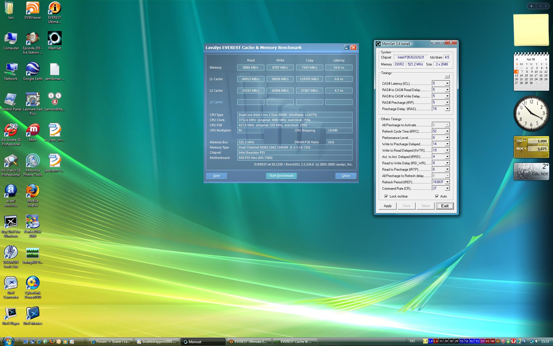Viewport: 553px width, 346px height.
Task: Open PerfectDisk 2008 desktop shortcut
Action: pyautogui.click(x=33, y=226)
